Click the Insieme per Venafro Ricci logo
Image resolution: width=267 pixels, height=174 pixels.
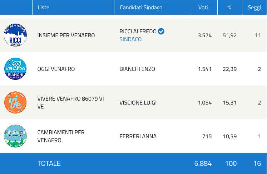[x=15, y=35]
